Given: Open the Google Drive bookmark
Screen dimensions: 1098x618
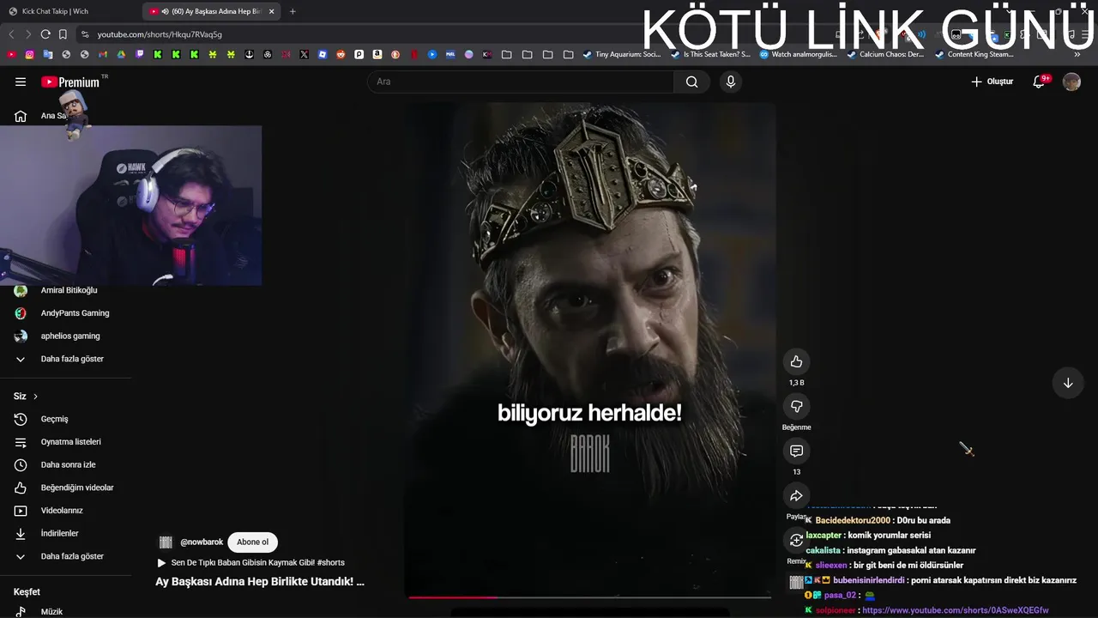Looking at the screenshot, I should (121, 54).
